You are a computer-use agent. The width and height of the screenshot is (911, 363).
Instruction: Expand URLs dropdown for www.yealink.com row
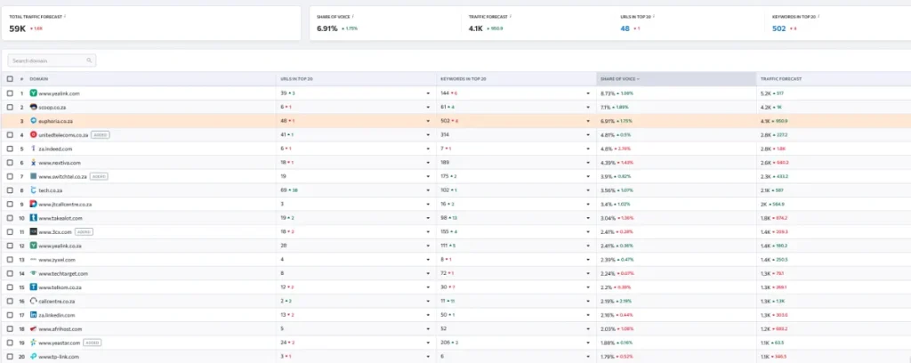429,93
